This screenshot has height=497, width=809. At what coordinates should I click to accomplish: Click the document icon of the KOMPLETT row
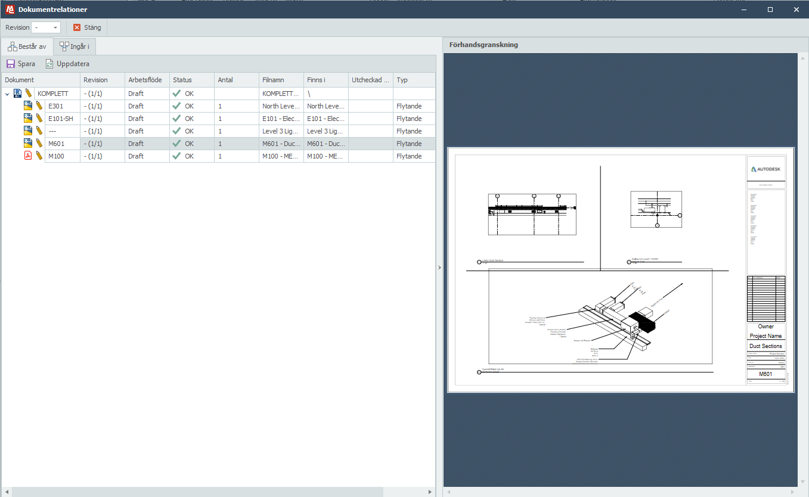tap(17, 94)
